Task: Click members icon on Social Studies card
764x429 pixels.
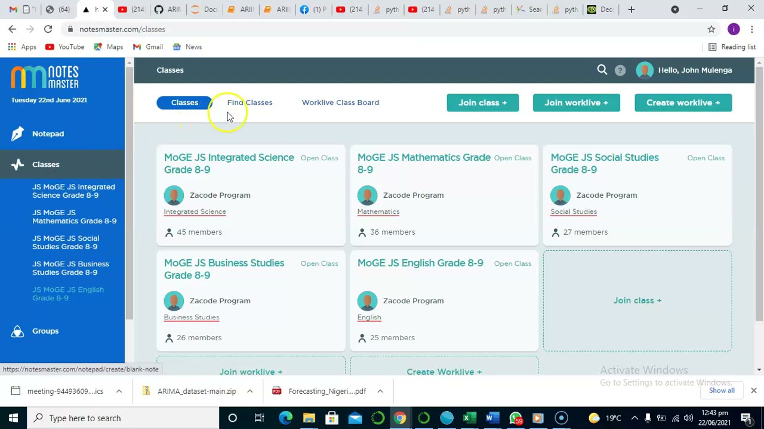Action: click(556, 232)
